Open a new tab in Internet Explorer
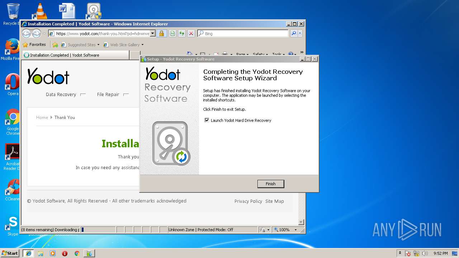The width and height of the screenshot is (459, 258). pyautogui.click(x=135, y=55)
